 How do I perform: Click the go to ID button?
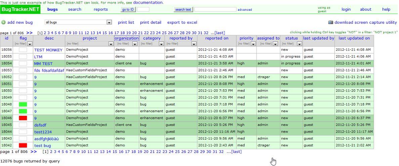pyautogui.click(x=128, y=10)
